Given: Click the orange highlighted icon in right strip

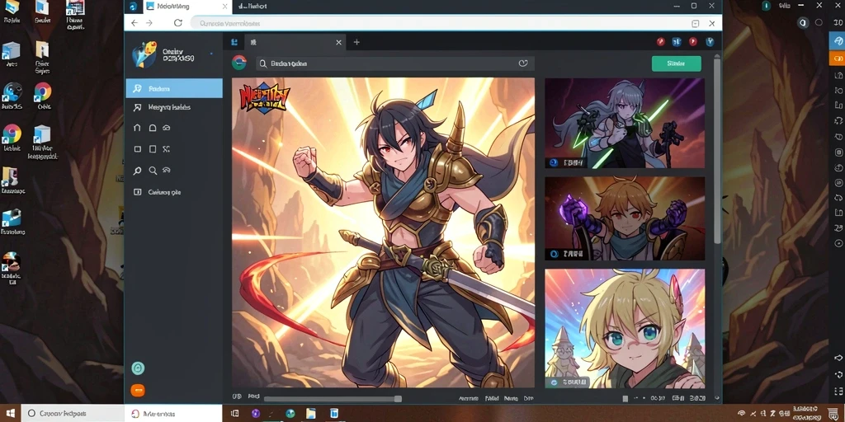Looking at the screenshot, I should pyautogui.click(x=837, y=58).
